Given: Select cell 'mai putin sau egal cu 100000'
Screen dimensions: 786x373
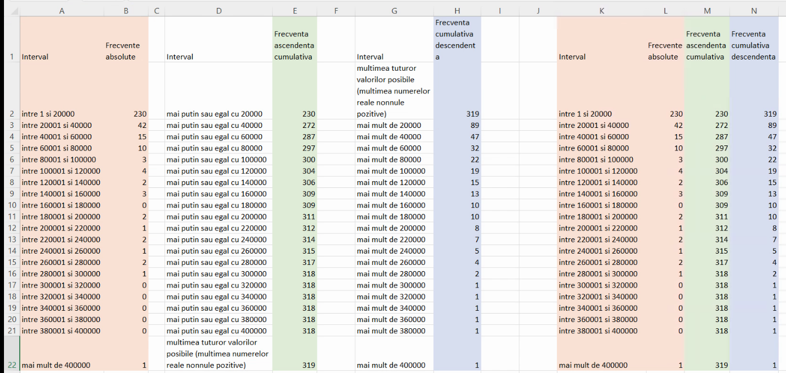Looking at the screenshot, I should 218,160.
